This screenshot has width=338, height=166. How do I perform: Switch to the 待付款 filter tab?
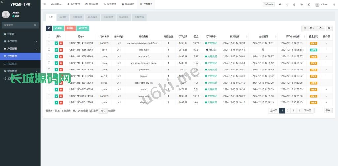point(62,17)
